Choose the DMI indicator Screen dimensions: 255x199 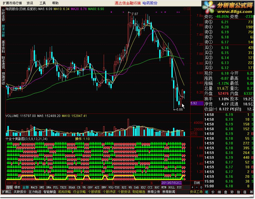click(x=42, y=187)
